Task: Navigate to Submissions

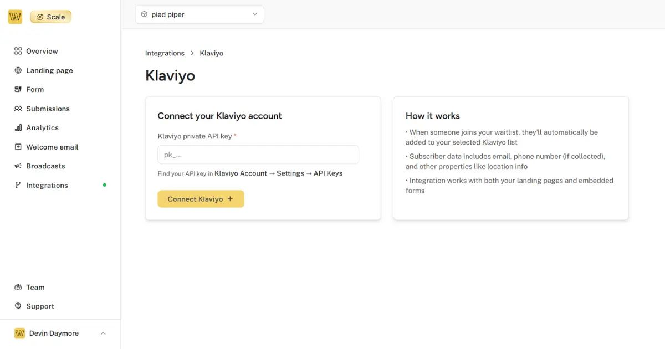Action: 48,109
